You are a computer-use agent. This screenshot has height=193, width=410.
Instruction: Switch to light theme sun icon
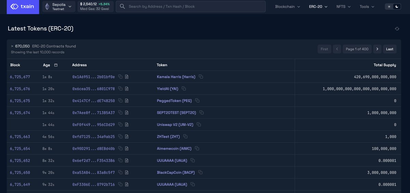(x=389, y=7)
